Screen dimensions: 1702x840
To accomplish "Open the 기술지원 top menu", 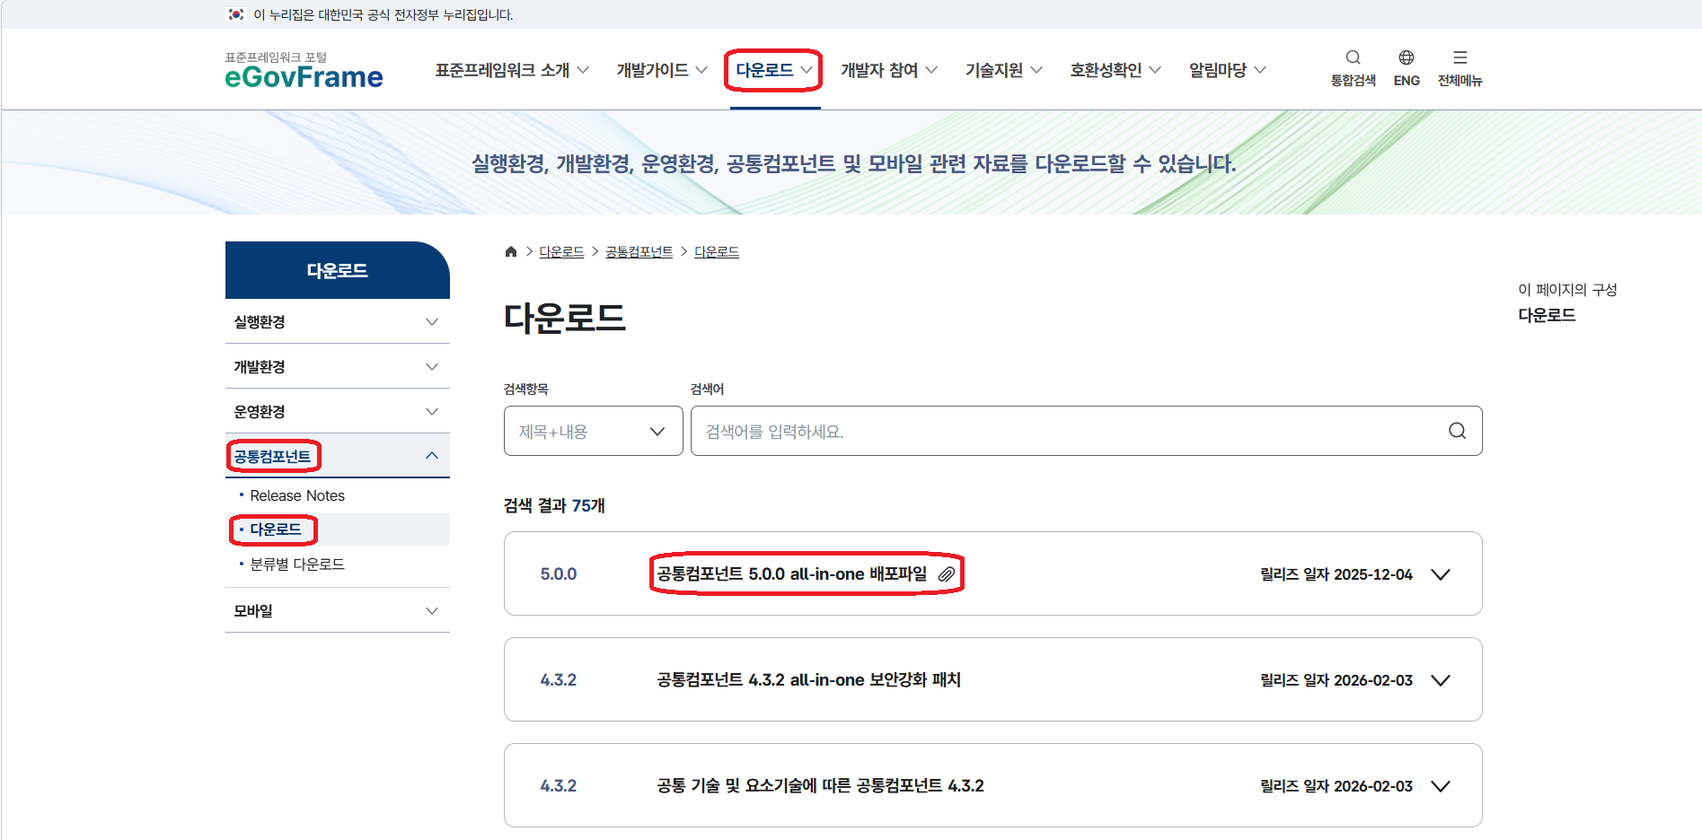I will 1002,70.
